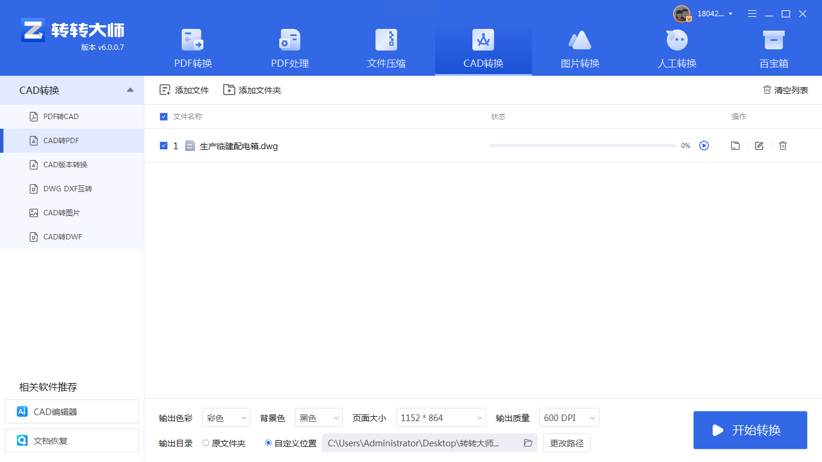Click the 开始转换 button
Screen dimensions: 822x462
click(750, 430)
